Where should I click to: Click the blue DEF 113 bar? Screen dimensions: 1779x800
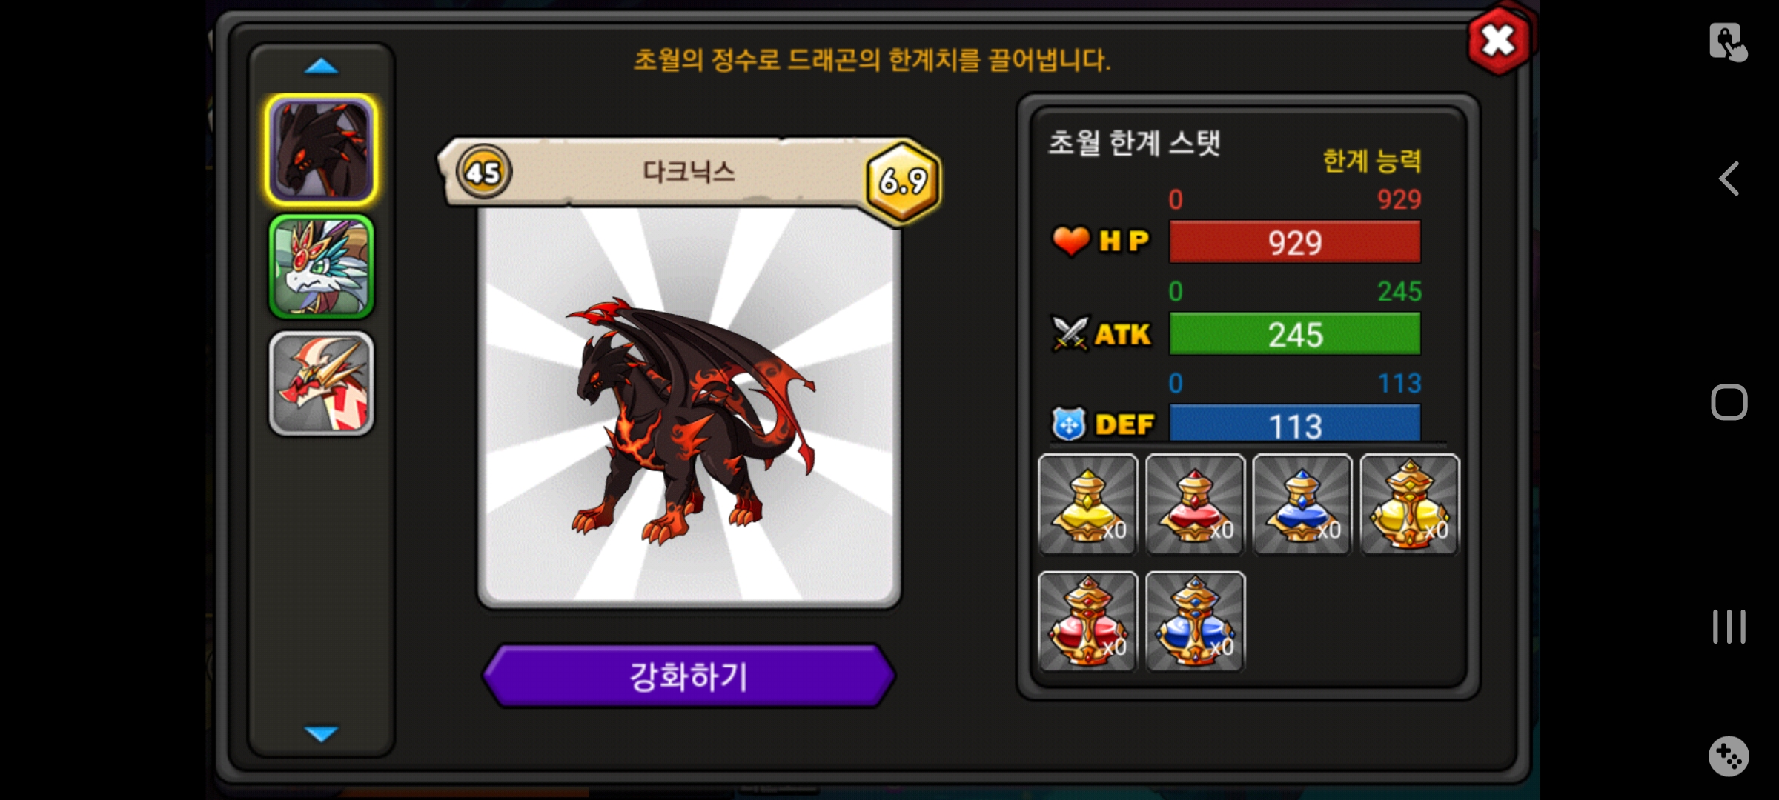[x=1295, y=424]
